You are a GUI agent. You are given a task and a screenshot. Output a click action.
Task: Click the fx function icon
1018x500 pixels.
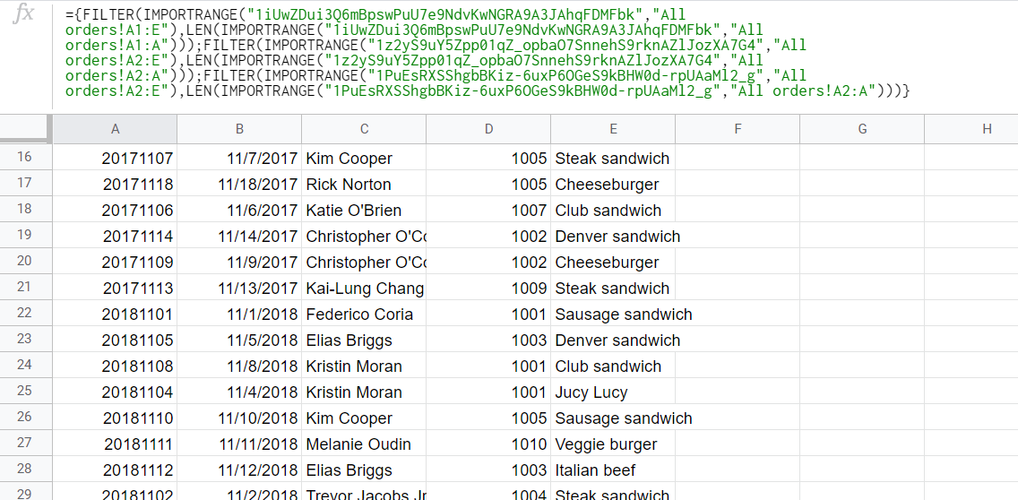24,13
